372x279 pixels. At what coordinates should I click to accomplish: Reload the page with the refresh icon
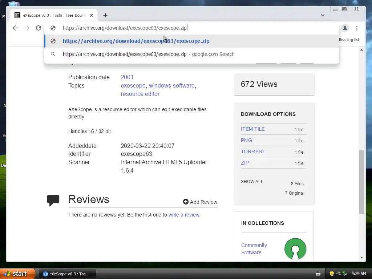(x=39, y=28)
